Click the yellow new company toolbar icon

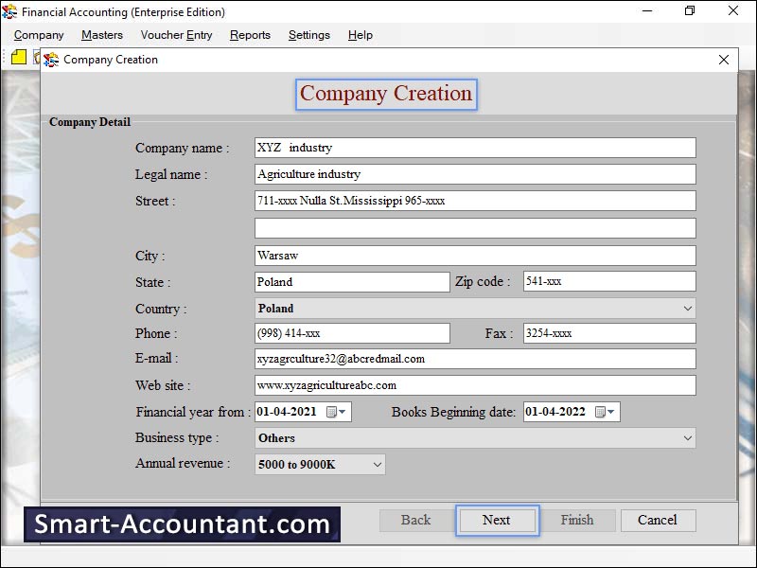point(19,58)
